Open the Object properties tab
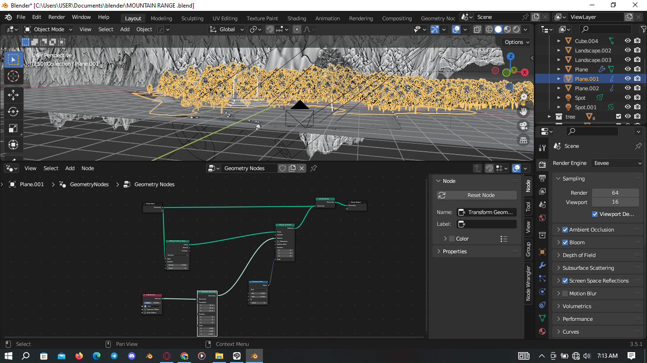 pos(542,252)
